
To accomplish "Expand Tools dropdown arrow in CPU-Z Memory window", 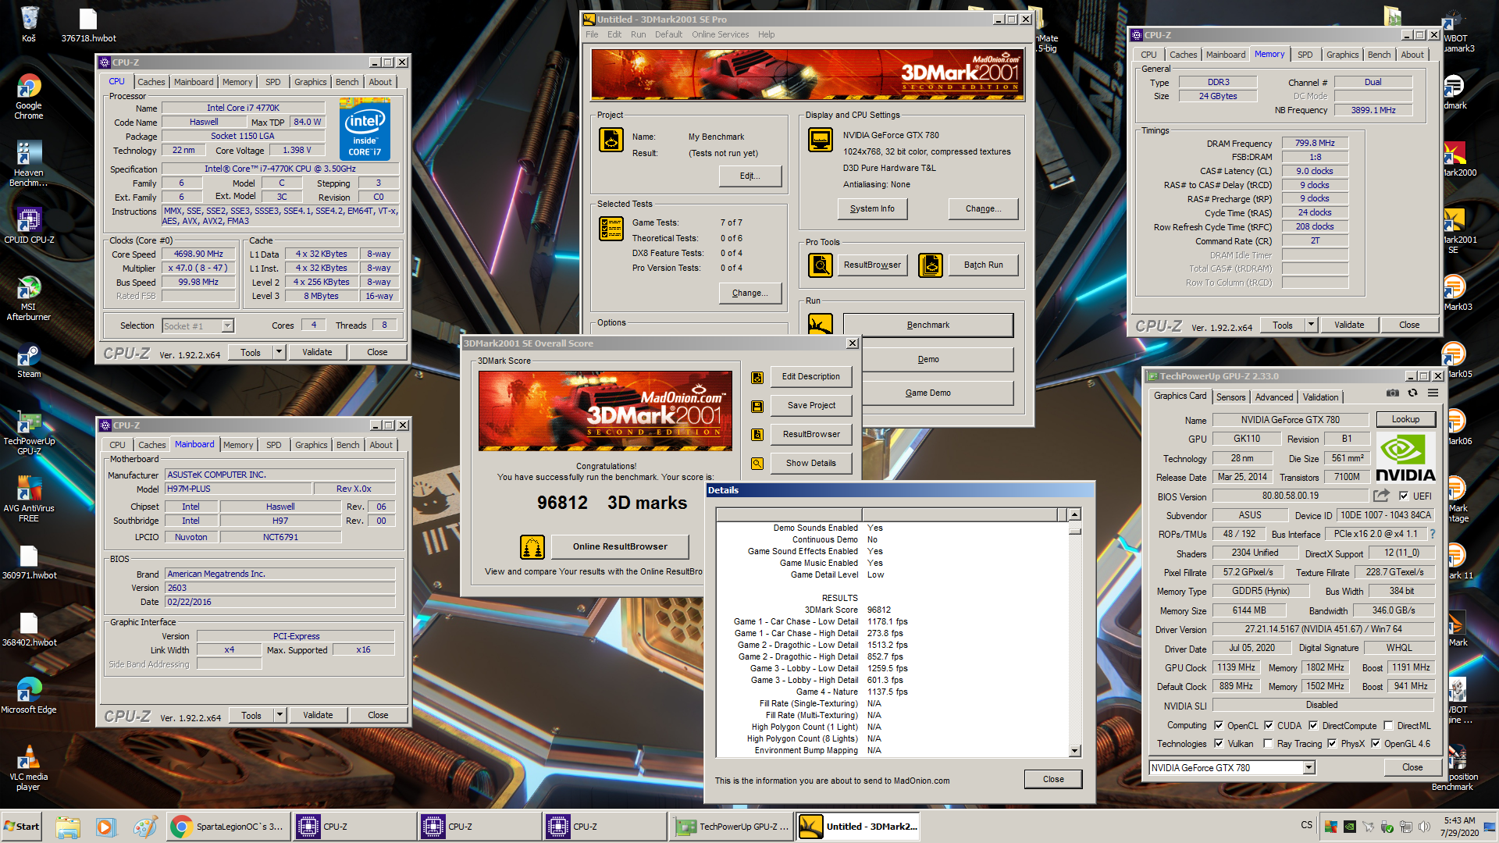I will pos(1312,325).
